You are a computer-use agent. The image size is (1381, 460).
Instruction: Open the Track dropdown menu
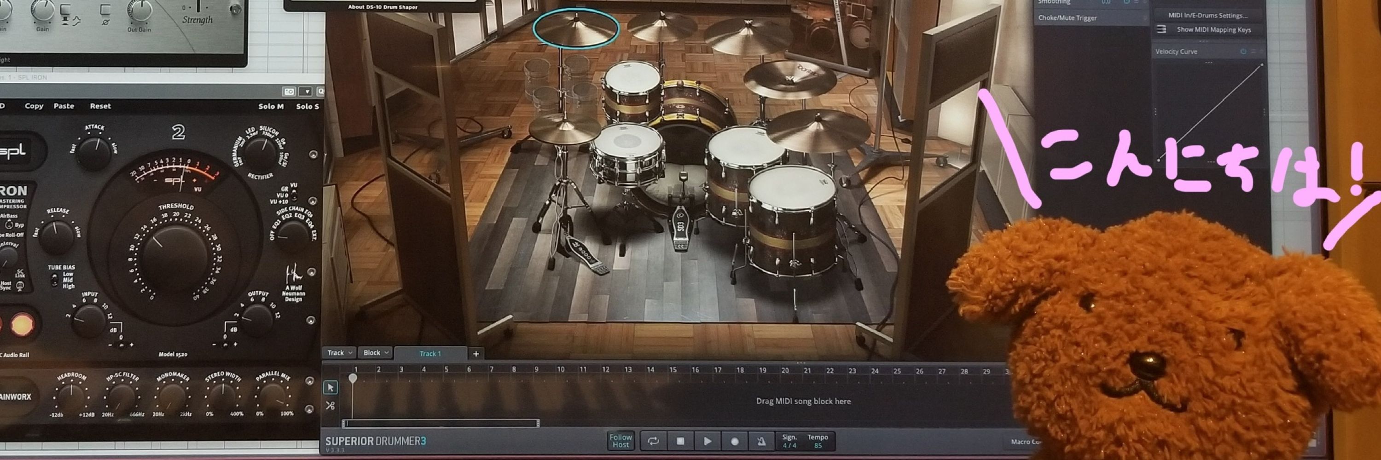click(x=340, y=352)
